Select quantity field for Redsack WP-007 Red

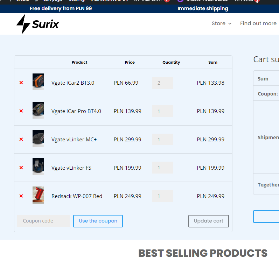pyautogui.click(x=162, y=196)
